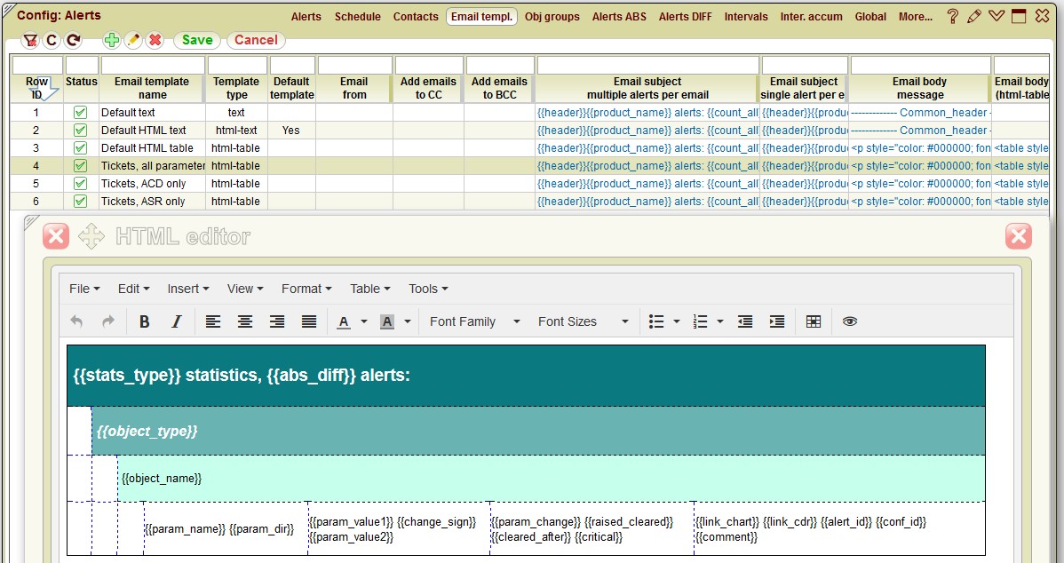The height and width of the screenshot is (563, 1064).
Task: Toggle Status for the Tickets, ACD only row
Action: coord(80,183)
